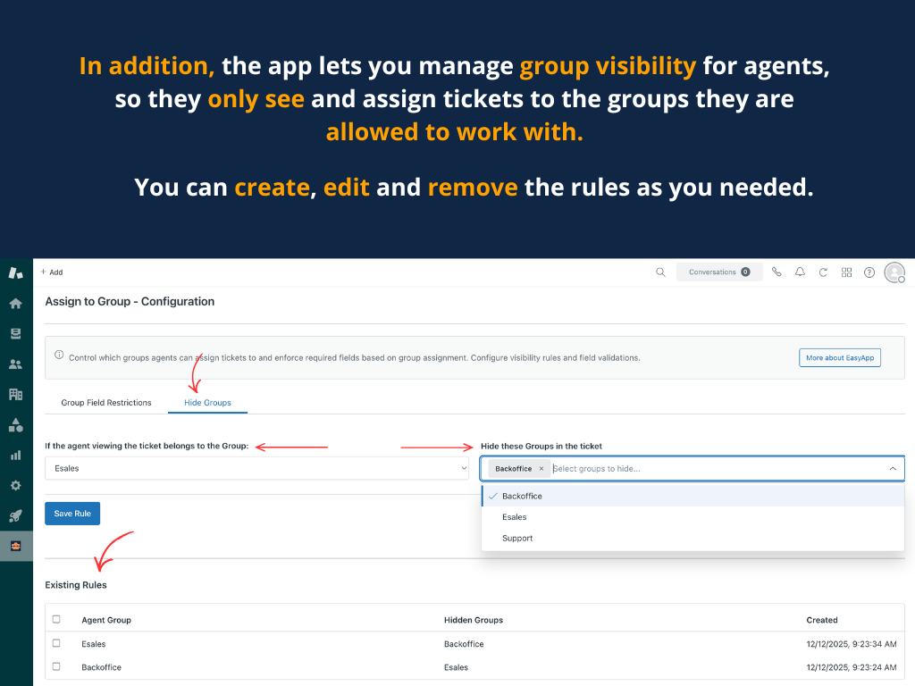Select the Tickets inbox icon in the sidebar

[15, 332]
